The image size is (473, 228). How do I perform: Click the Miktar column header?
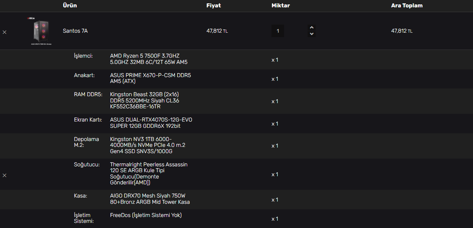coord(280,6)
